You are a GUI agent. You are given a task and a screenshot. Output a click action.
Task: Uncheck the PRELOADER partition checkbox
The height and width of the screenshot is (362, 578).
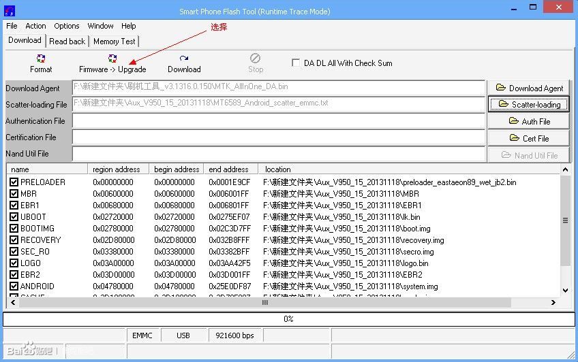click(14, 182)
